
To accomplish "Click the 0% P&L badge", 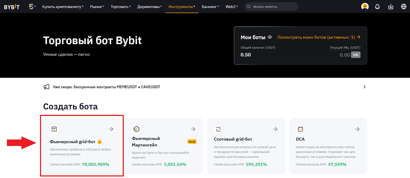I will point(356,55).
